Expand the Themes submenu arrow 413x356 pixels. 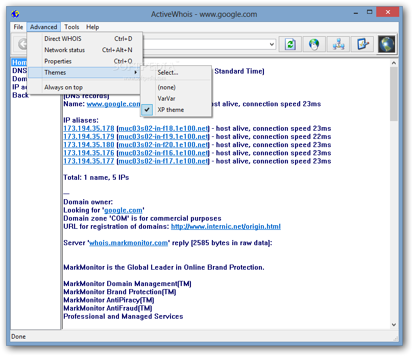click(136, 73)
